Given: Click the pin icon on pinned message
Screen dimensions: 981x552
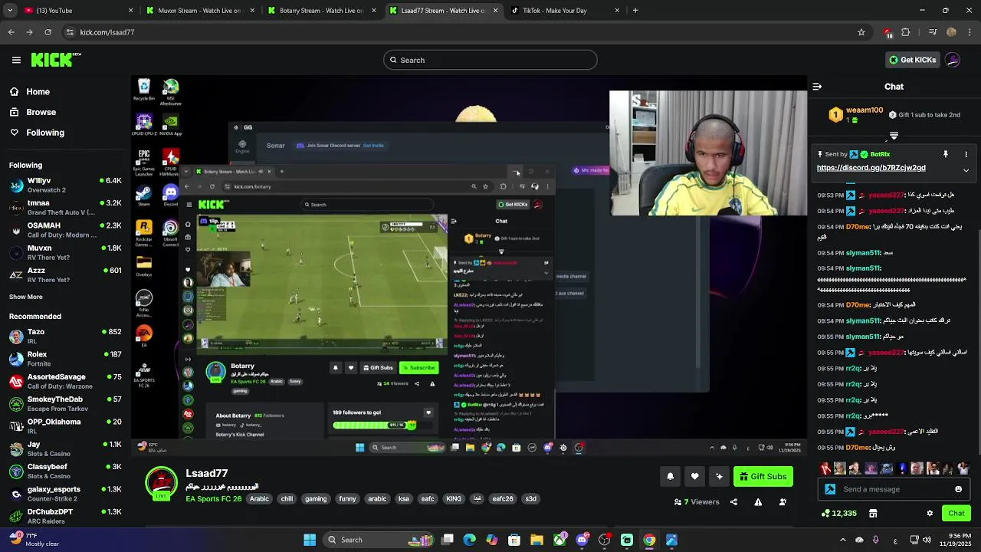Looking at the screenshot, I should point(946,154).
